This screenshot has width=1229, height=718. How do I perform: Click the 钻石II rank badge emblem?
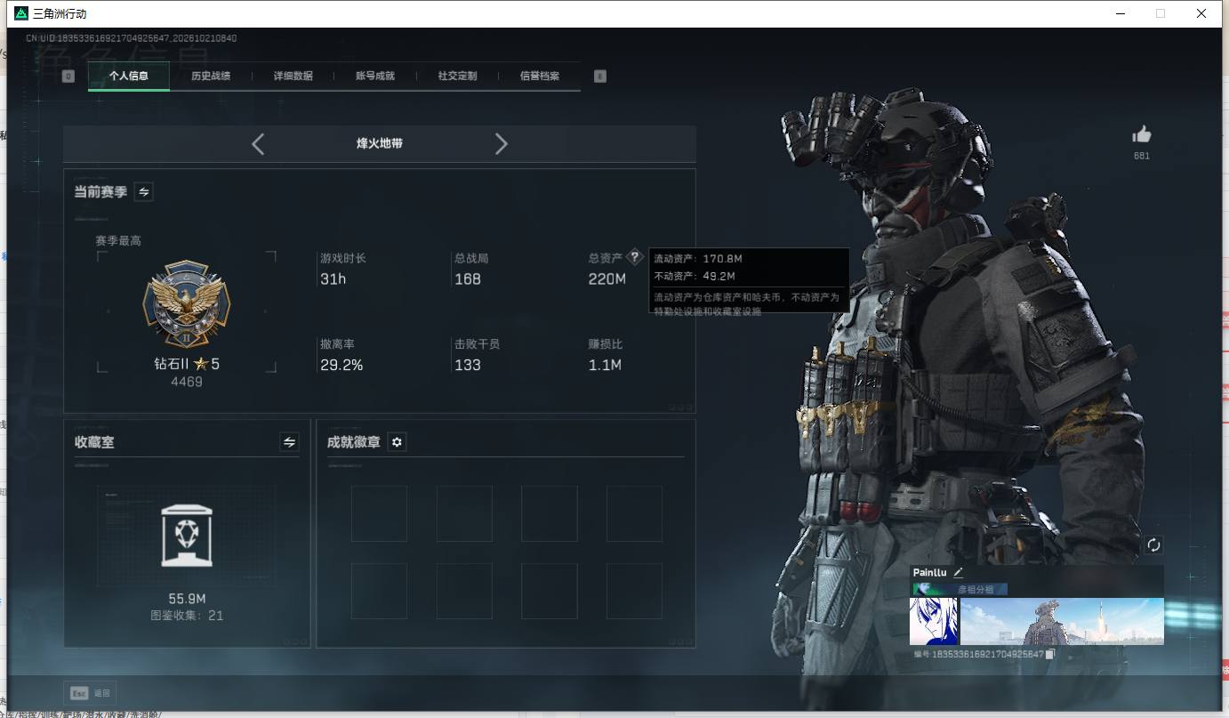187,305
